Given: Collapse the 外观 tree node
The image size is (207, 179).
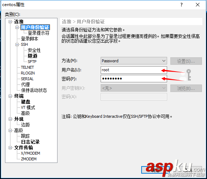Looking at the screenshot, I should [10, 119].
